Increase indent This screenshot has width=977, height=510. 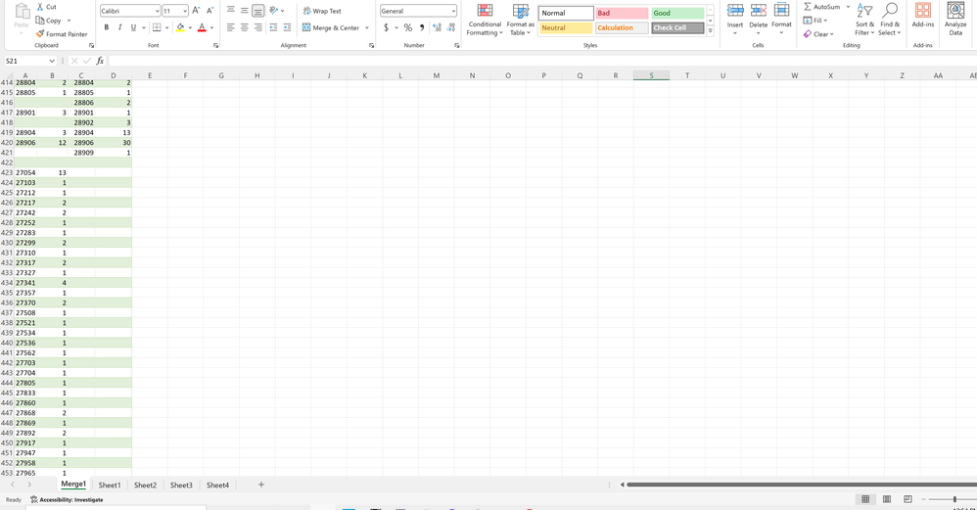coord(287,27)
